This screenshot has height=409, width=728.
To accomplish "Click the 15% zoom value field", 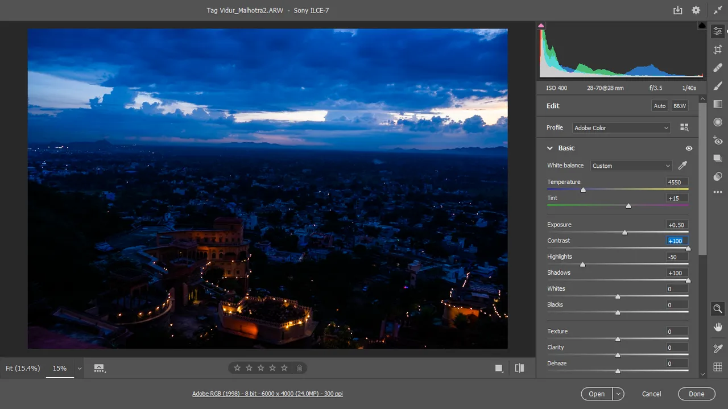I will [60, 368].
